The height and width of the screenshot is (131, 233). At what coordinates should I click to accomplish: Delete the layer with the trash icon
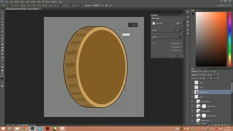[229, 125]
